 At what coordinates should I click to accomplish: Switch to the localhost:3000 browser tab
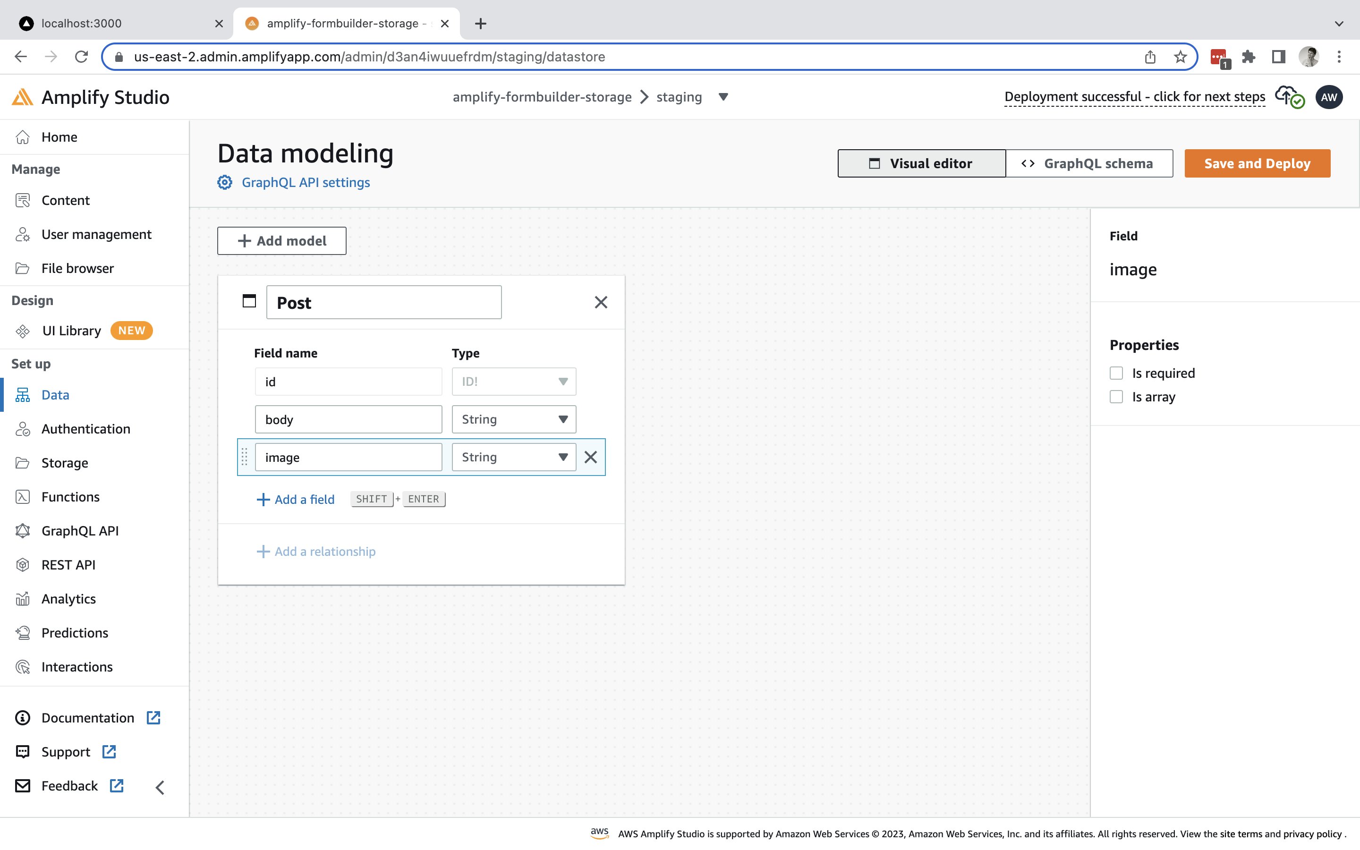click(x=82, y=24)
